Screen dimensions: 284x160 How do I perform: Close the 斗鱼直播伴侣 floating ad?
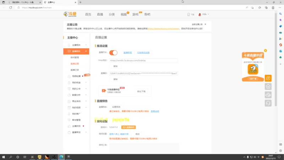click(265, 50)
